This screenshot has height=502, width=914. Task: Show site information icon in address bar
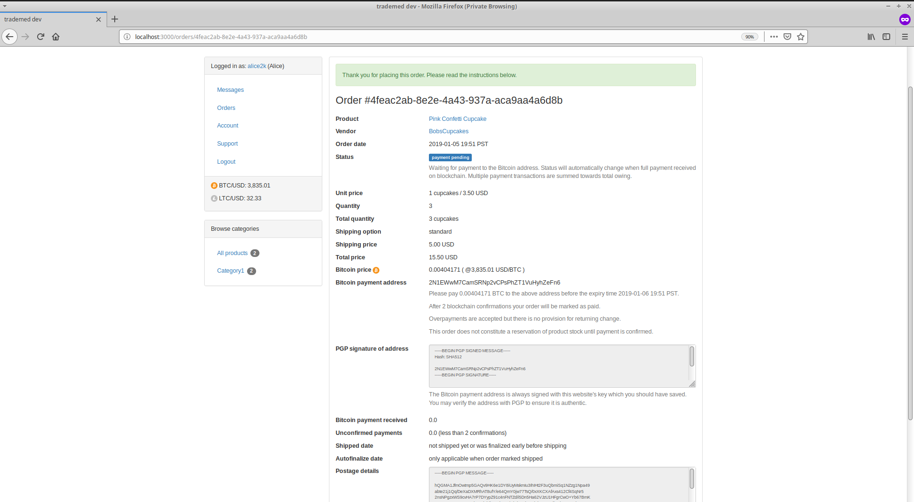click(127, 37)
